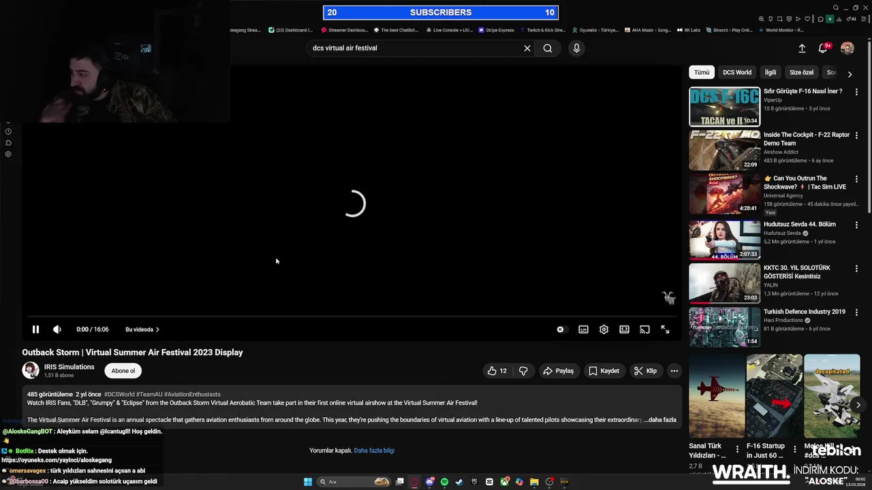The image size is (872, 490).
Task: Open Xbox app from taskbar
Action: tap(504, 482)
